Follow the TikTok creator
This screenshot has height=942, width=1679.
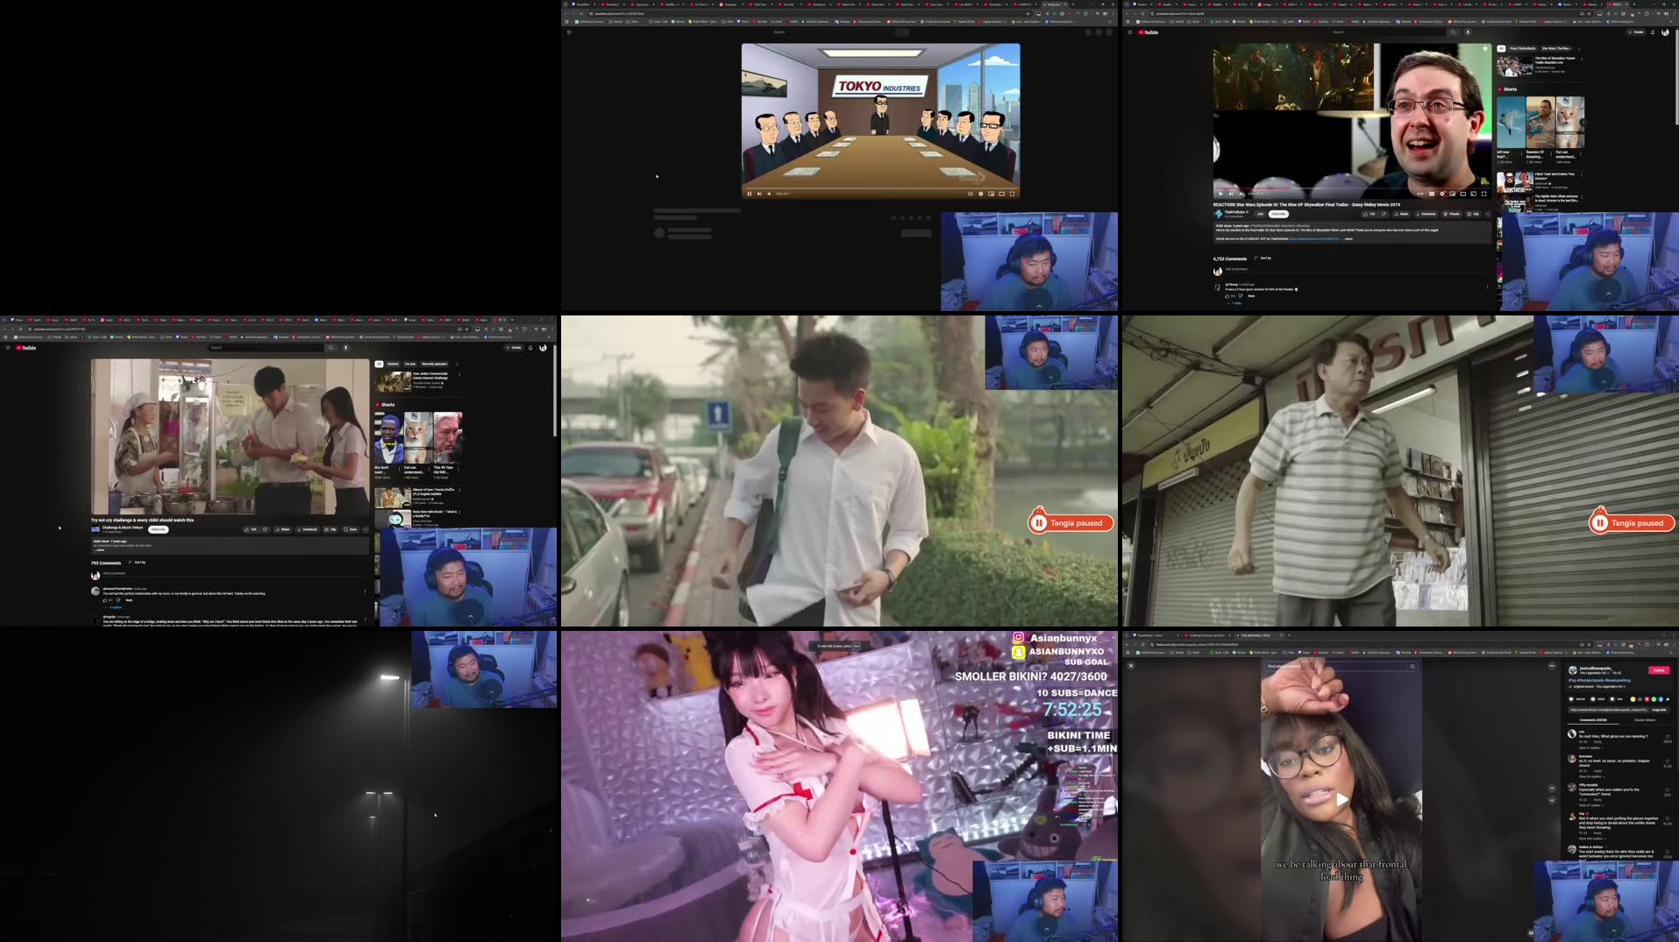coord(1659,670)
